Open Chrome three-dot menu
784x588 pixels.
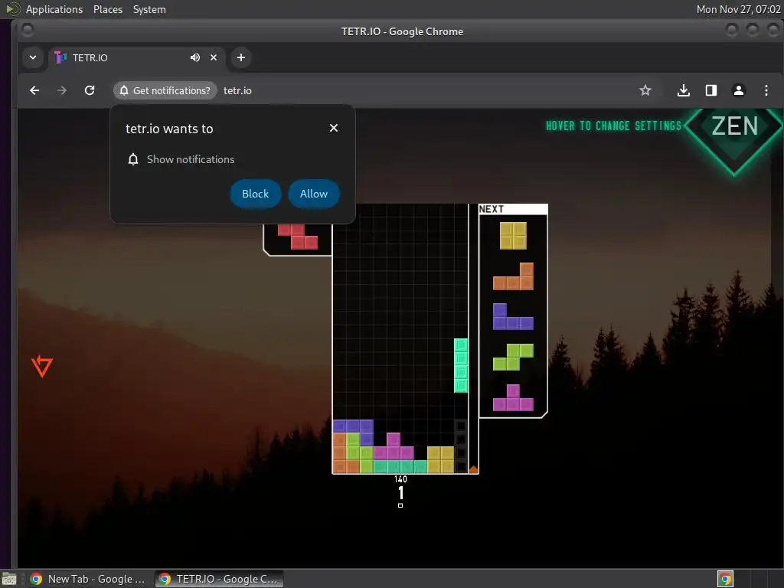coord(766,90)
